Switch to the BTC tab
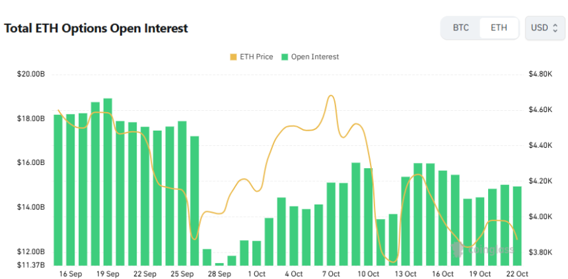The height and width of the screenshot is (279, 568). pyautogui.click(x=460, y=28)
